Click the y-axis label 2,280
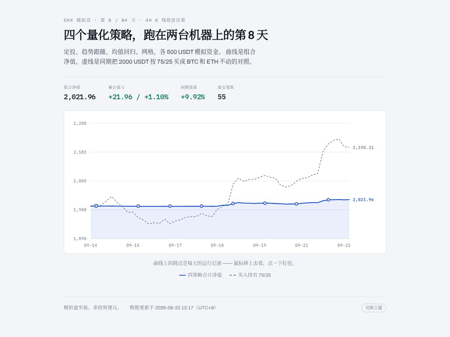Screen dimensions: 450x337 80,123
